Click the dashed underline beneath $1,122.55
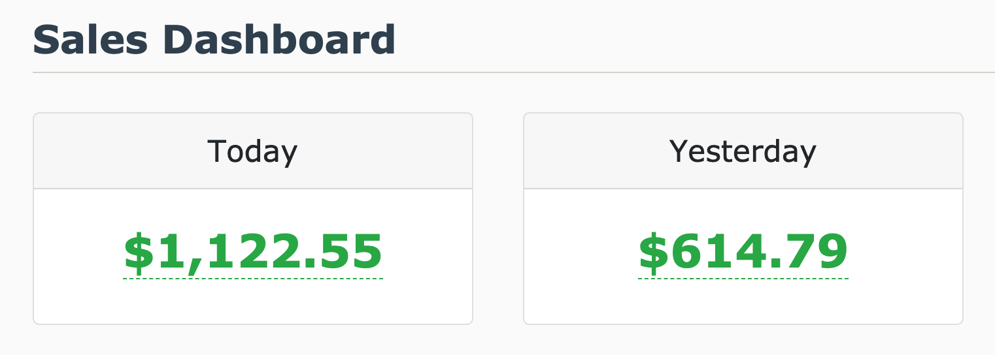 [252, 279]
